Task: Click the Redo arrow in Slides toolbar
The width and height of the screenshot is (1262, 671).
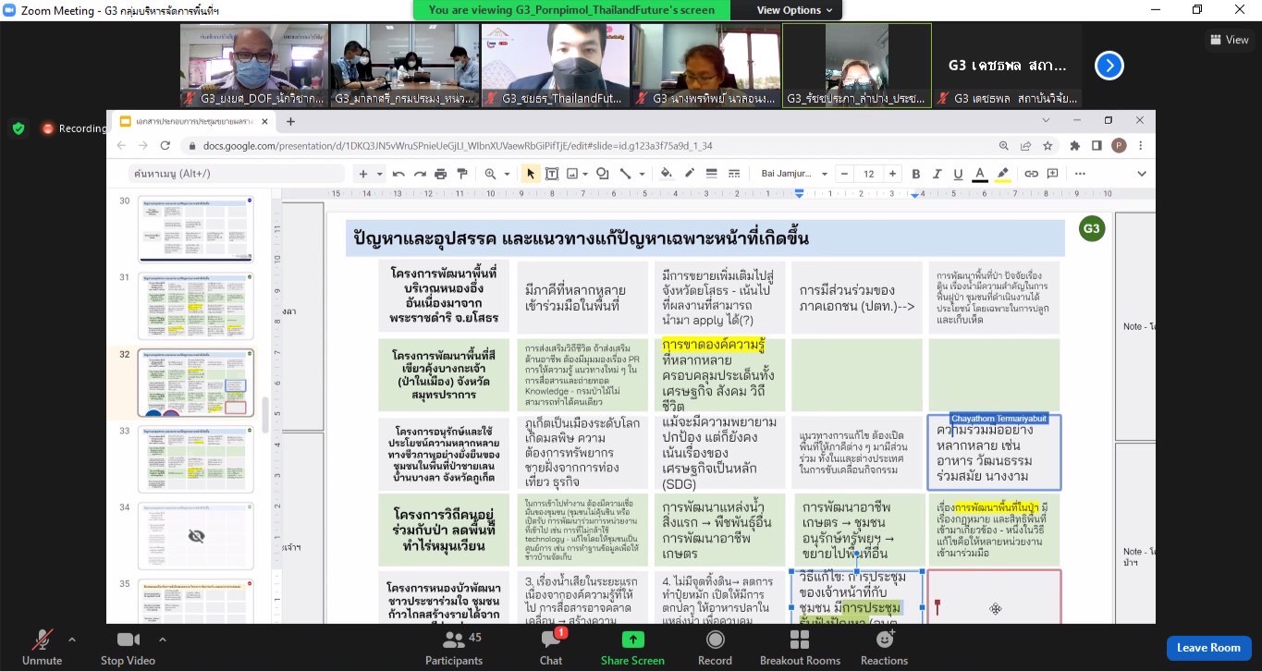Action: coord(419,174)
